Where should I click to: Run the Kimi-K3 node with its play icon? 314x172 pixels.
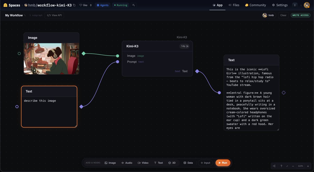click(188, 46)
